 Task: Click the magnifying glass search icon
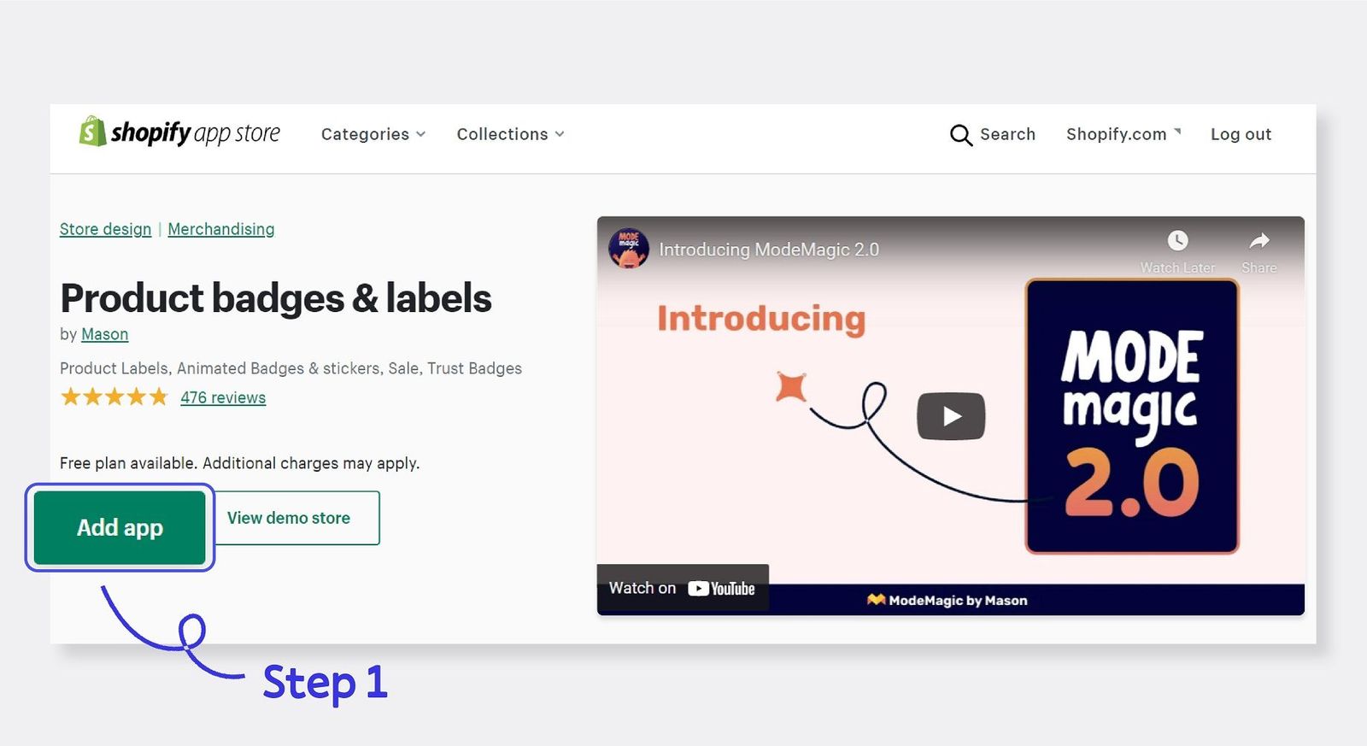960,135
